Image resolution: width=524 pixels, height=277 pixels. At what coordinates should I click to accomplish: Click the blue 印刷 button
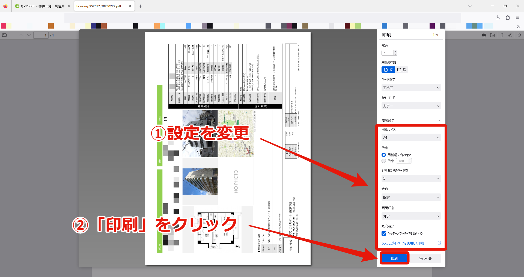[x=394, y=258]
